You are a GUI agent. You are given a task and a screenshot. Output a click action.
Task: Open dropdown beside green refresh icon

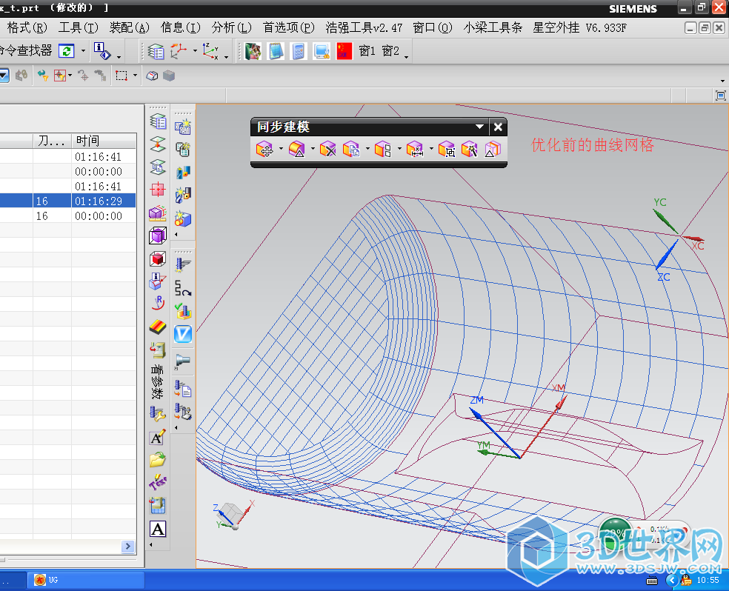click(83, 51)
